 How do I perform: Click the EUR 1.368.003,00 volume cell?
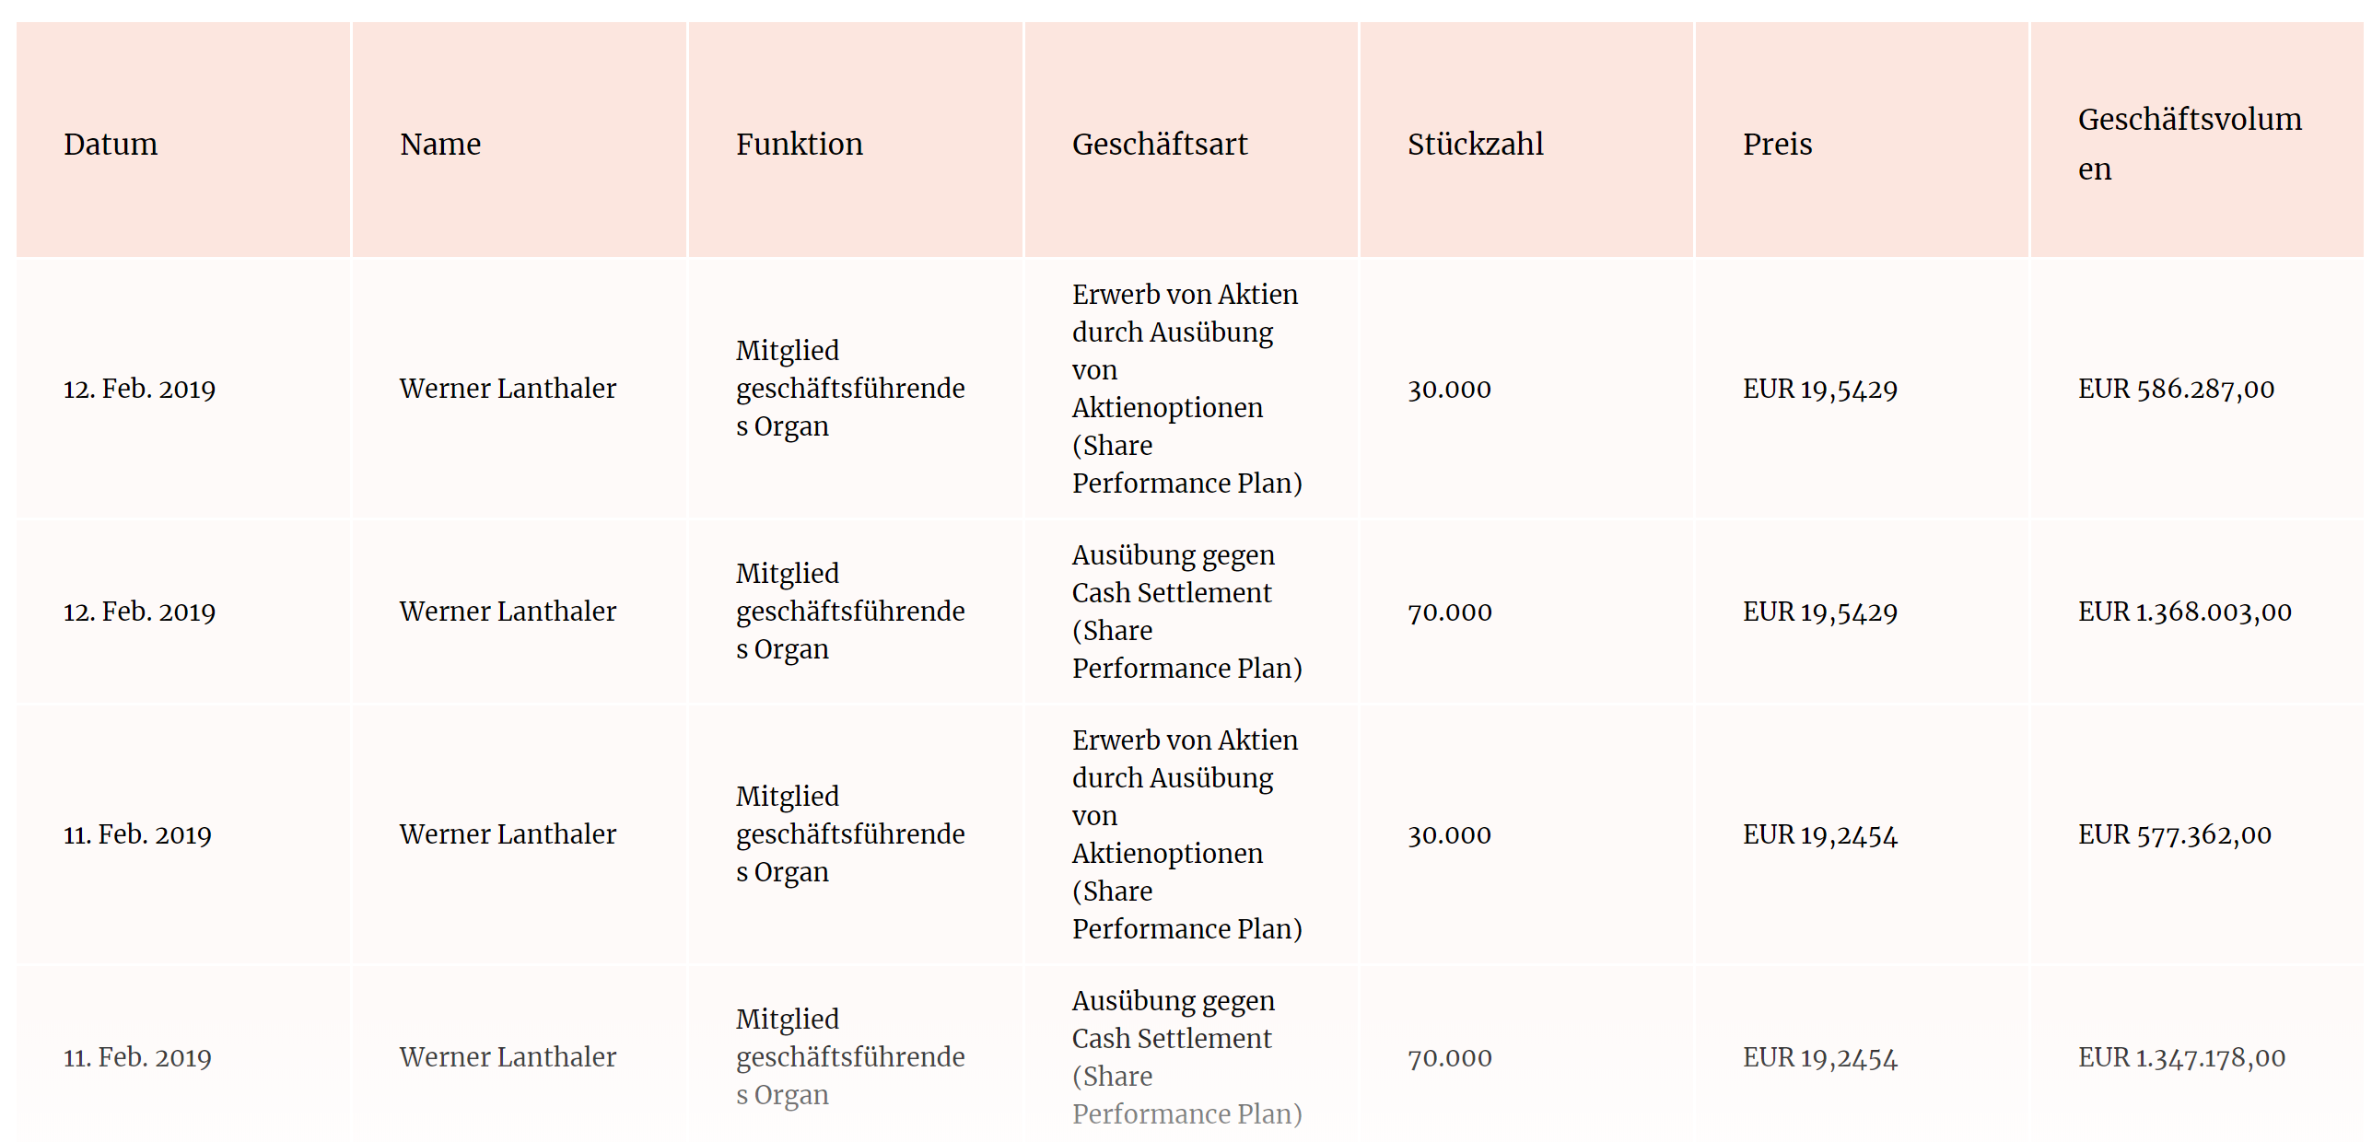(x=2184, y=612)
